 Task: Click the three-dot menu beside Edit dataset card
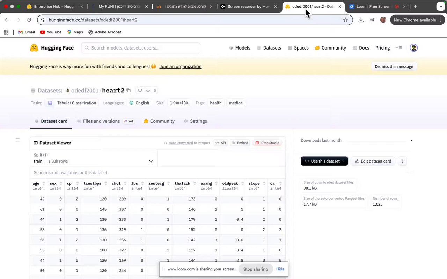click(x=402, y=161)
